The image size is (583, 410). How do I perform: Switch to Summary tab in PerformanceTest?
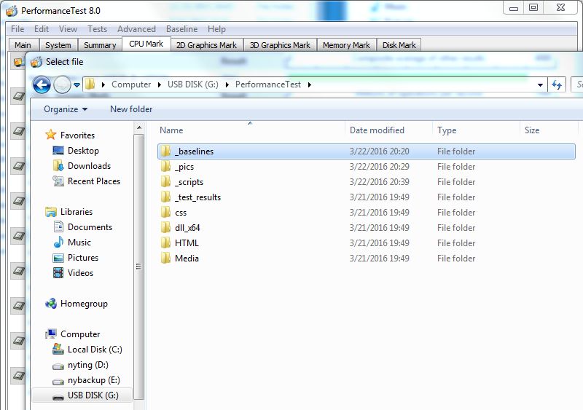(100, 45)
